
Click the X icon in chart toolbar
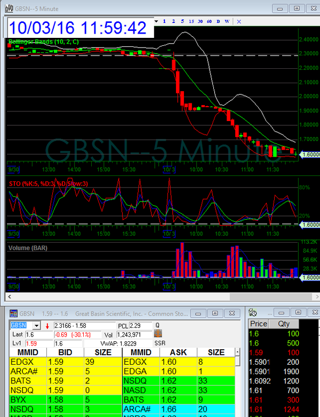point(238,21)
